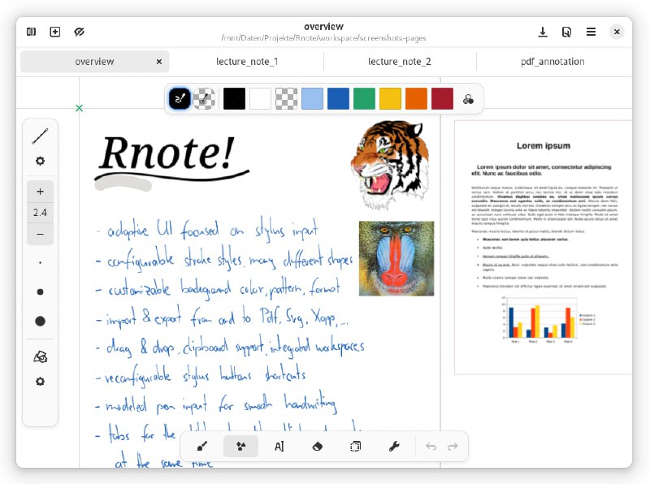Open the shape builder line type menu

(x=40, y=136)
